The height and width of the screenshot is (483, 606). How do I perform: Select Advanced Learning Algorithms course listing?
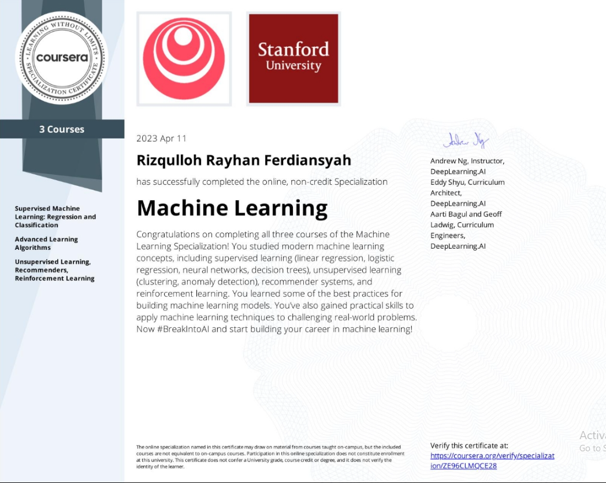46,243
